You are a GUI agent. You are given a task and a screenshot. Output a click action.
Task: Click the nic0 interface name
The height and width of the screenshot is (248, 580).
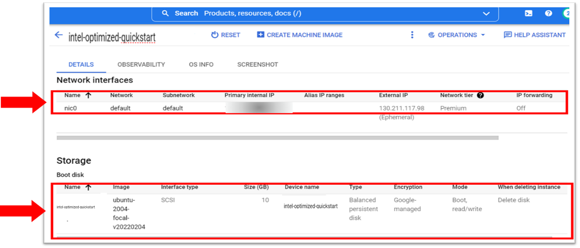pos(71,108)
